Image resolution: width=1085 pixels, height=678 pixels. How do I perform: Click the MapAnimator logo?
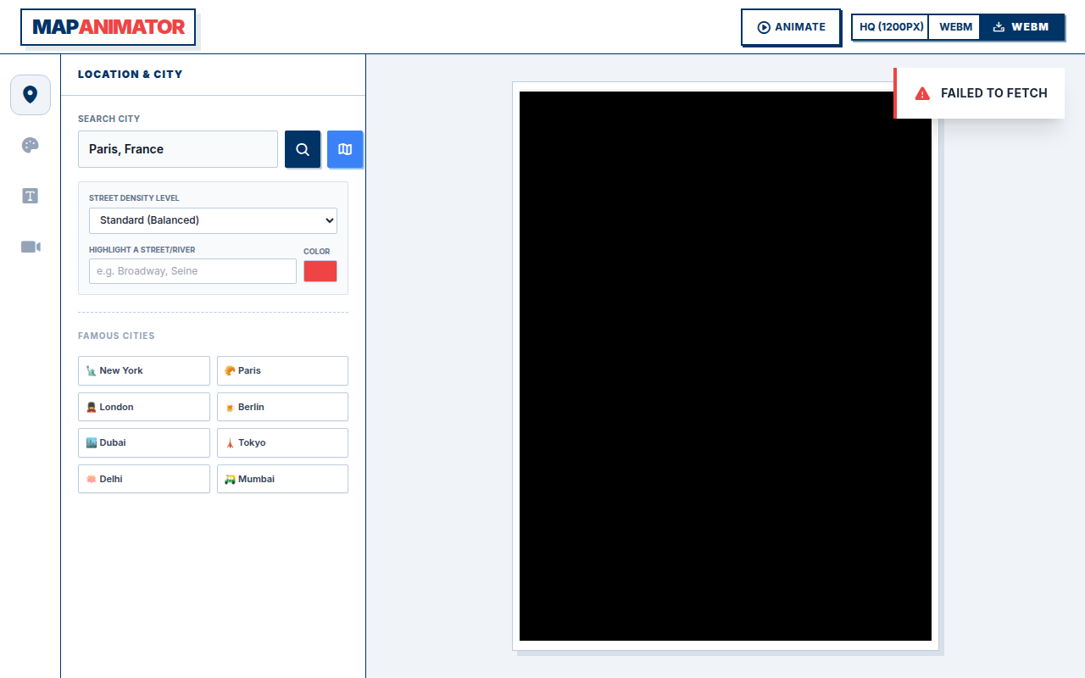point(108,27)
